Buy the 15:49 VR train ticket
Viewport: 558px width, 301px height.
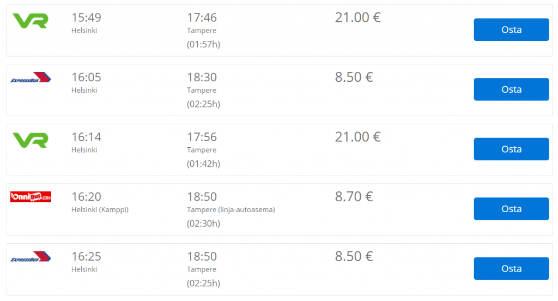pos(511,29)
